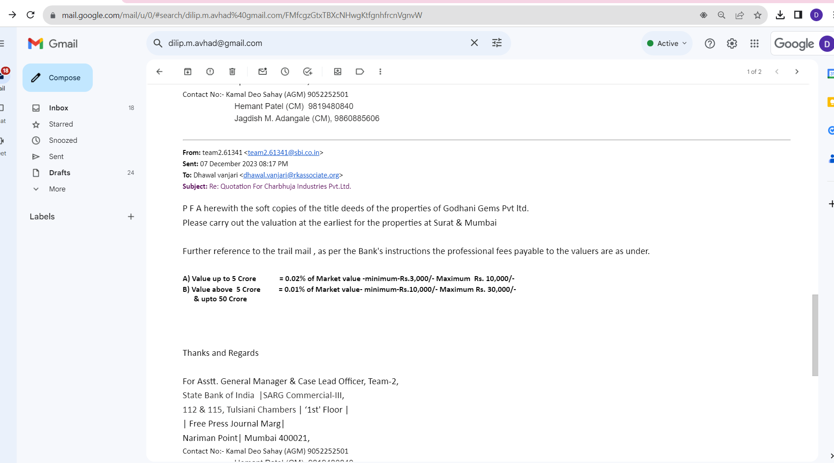Open Gmail Support help icon
Image resolution: width=834 pixels, height=463 pixels.
[x=710, y=43]
